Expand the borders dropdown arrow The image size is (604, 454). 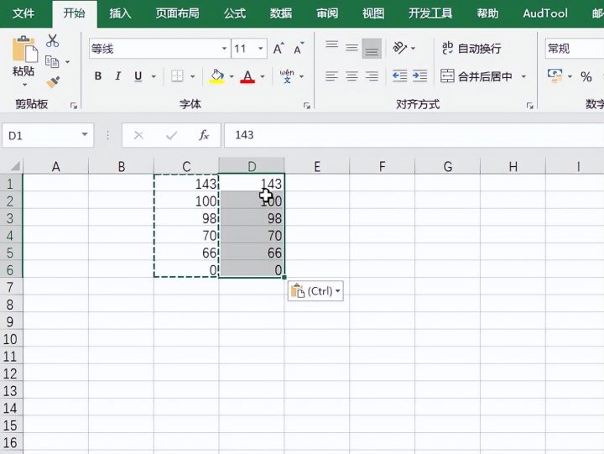193,76
